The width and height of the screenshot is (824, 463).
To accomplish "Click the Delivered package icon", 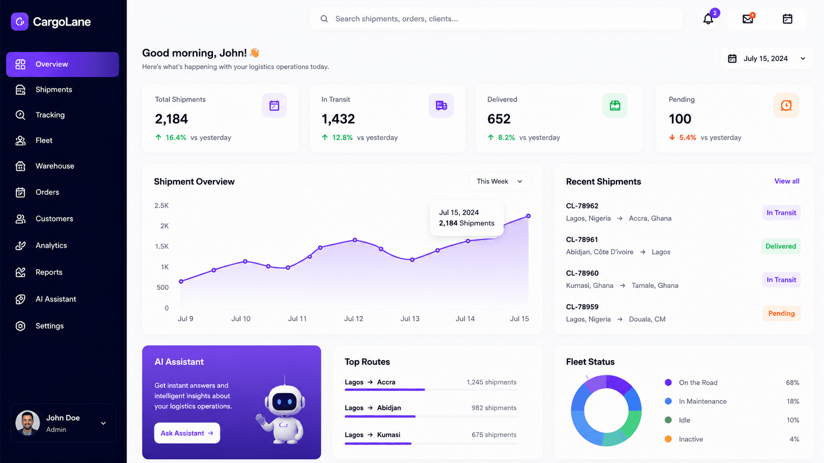I will (x=615, y=105).
